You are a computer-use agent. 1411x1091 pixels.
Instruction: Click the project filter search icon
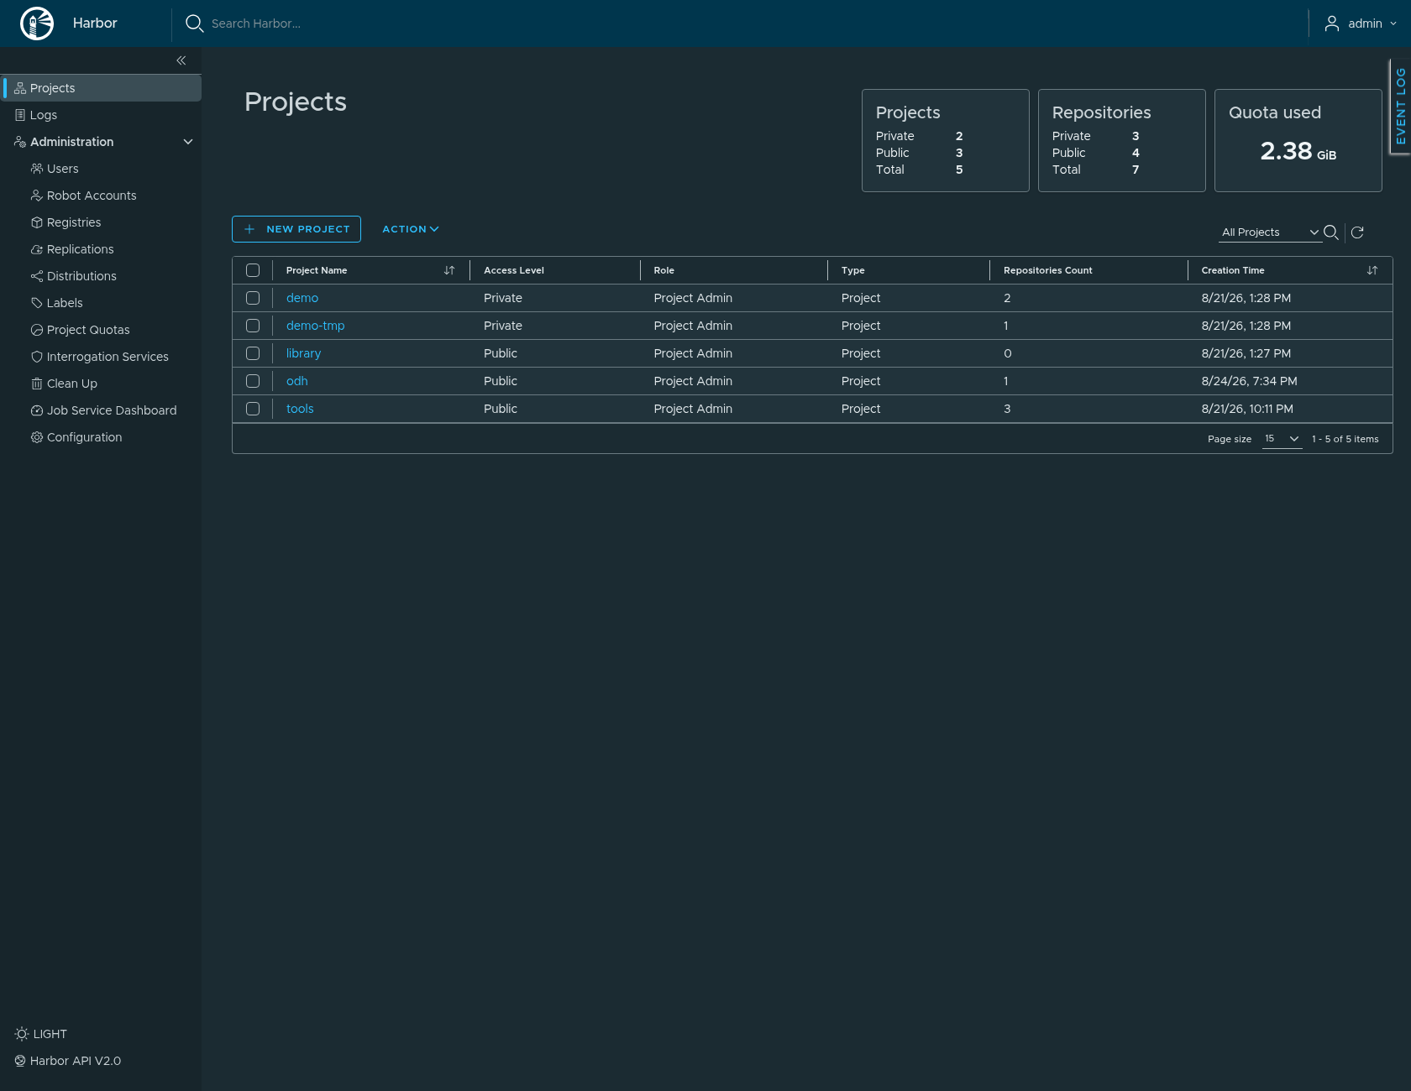1331,232
